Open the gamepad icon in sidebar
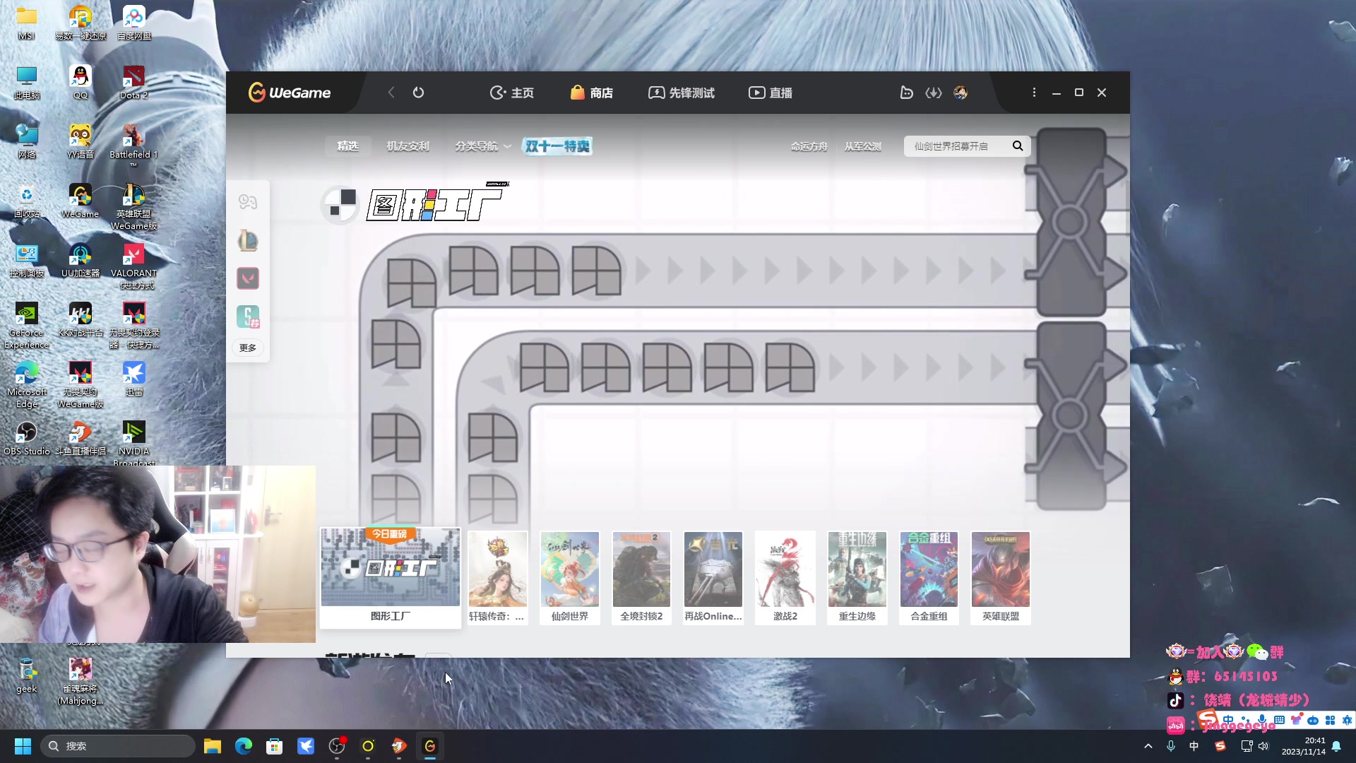Viewport: 1356px width, 763px height. [x=248, y=202]
